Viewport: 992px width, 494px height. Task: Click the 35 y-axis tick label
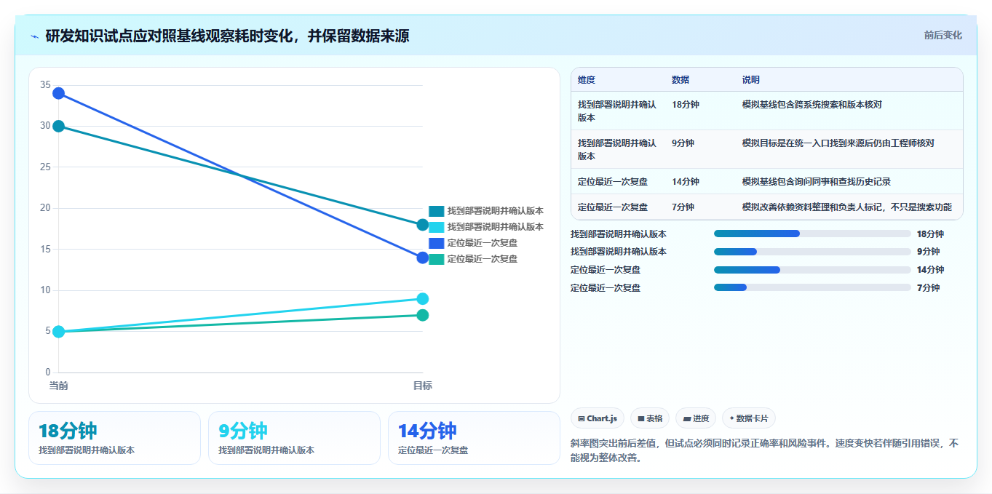pyautogui.click(x=45, y=85)
